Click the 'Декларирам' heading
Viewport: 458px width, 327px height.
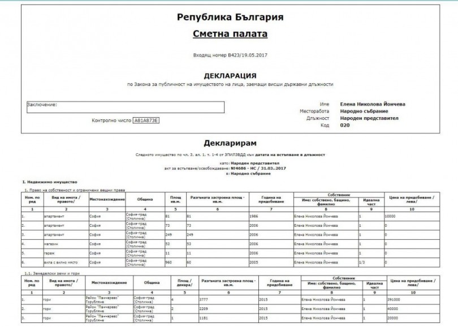point(230,143)
